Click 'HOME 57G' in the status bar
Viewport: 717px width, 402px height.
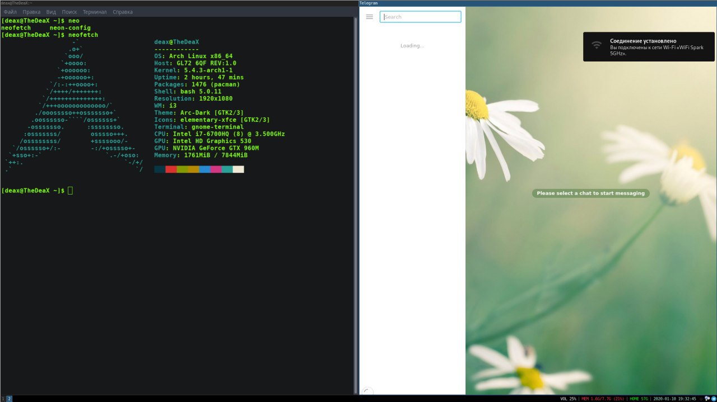[639, 399]
